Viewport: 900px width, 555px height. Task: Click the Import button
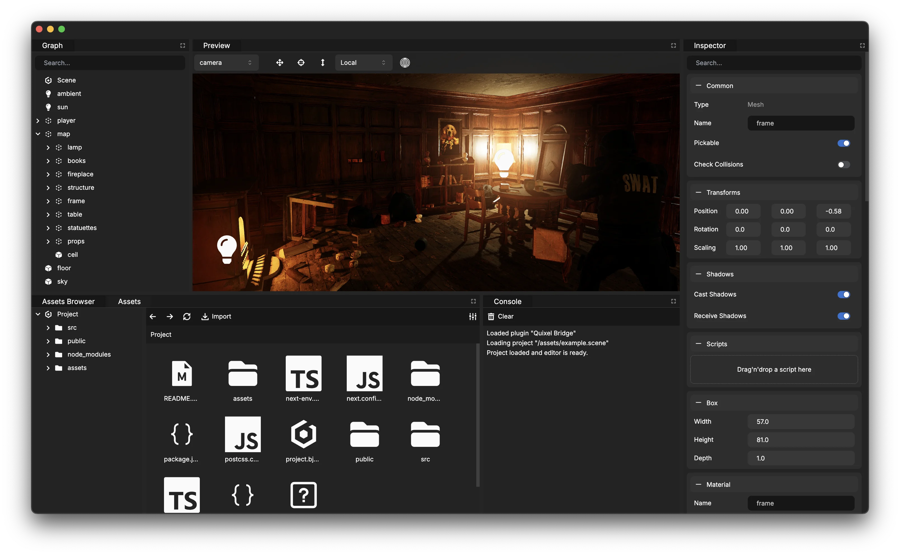click(216, 317)
